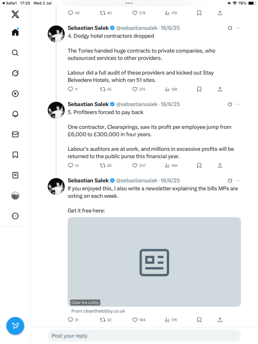Open Grok in the left sidebar
Image resolution: width=258 pixels, height=344 pixels.
pyautogui.click(x=15, y=73)
